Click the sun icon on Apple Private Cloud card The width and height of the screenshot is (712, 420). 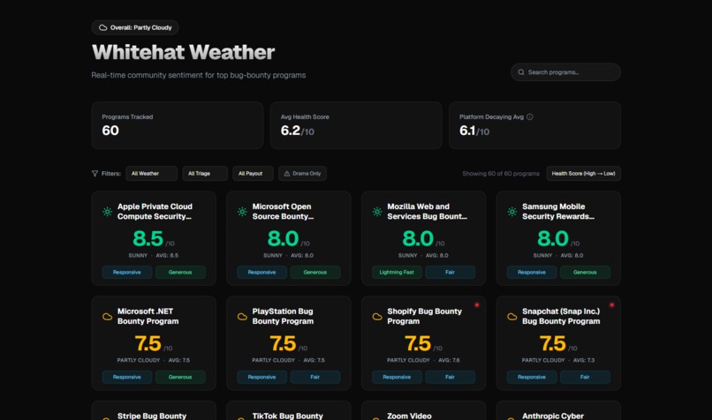tap(107, 212)
